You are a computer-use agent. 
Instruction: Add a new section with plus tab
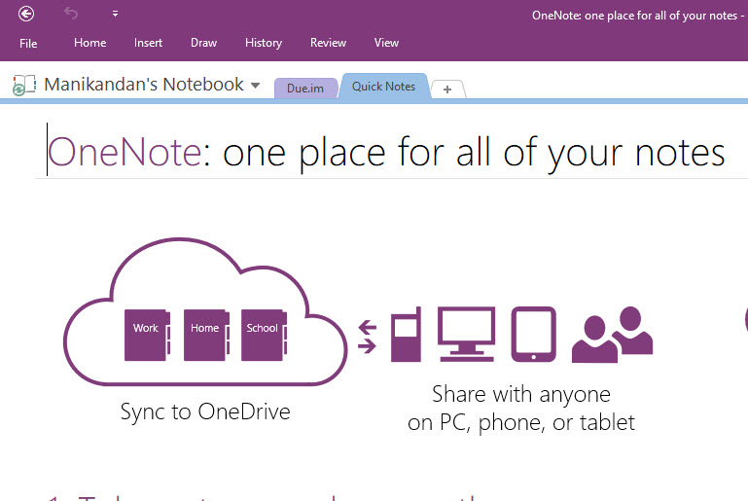(x=447, y=89)
